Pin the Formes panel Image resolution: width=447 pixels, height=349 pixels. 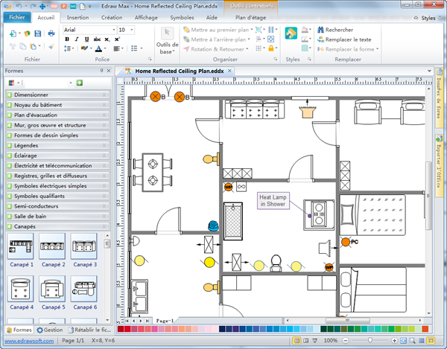101,71
